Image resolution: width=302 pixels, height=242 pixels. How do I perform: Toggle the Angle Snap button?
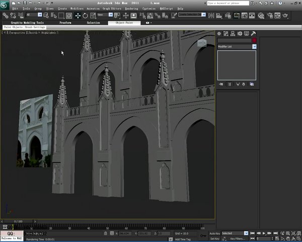[x=150, y=16]
